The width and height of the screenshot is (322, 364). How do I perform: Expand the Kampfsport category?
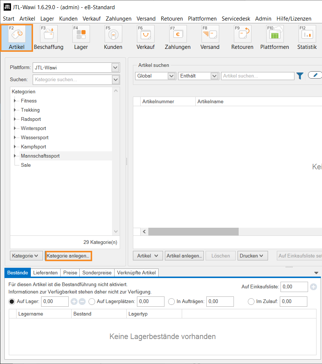coord(15,147)
